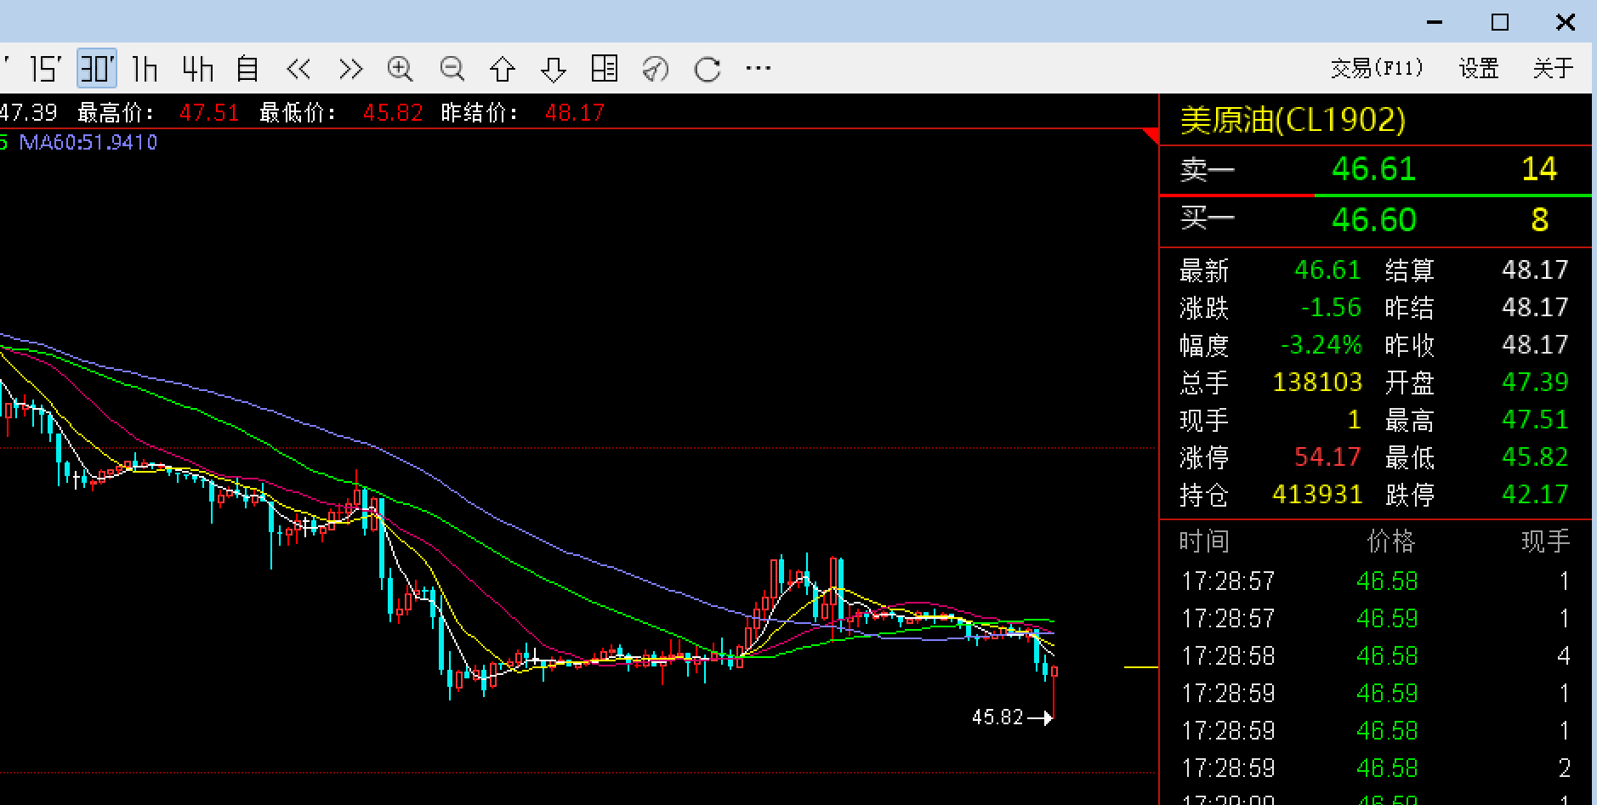Click the 最高 high price 47.51 in quote panel
This screenshot has height=805, width=1597.
1535,420
